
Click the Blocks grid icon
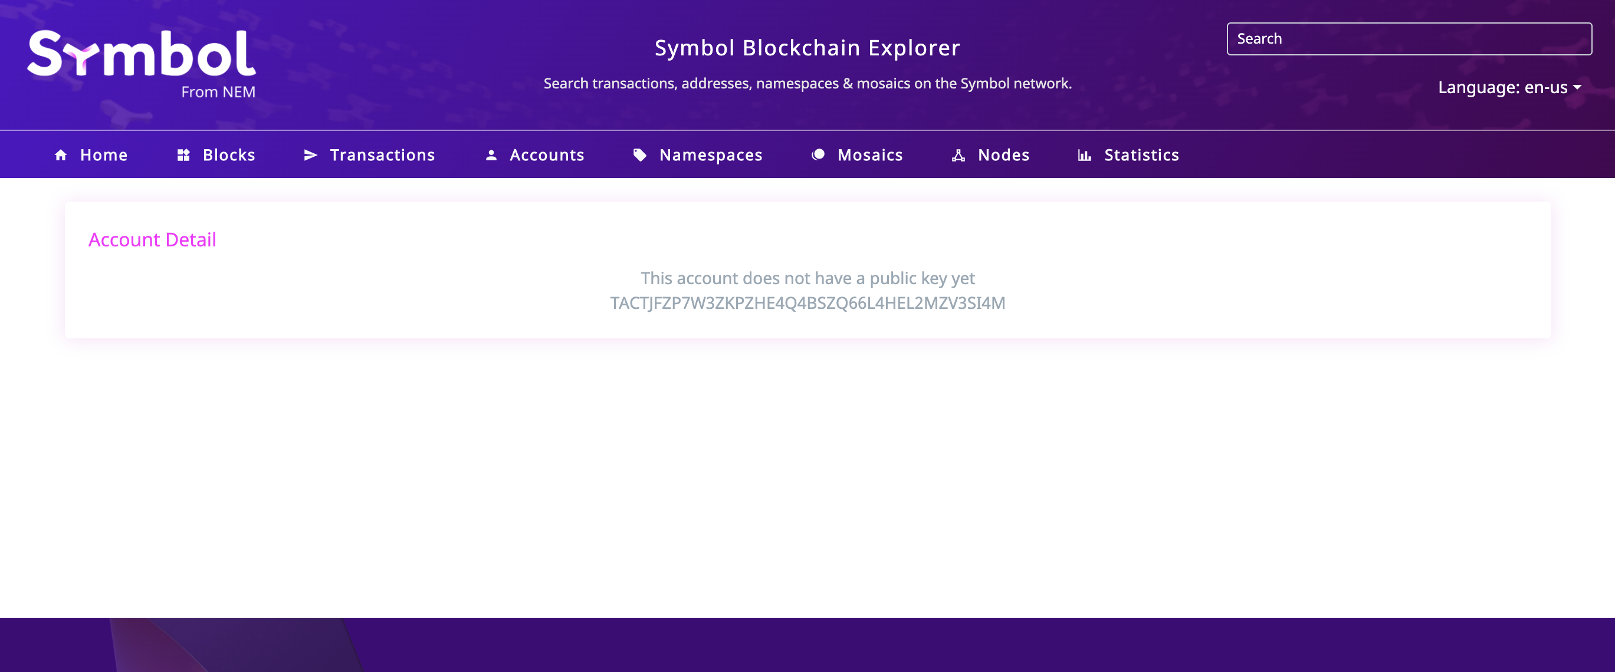click(x=183, y=154)
